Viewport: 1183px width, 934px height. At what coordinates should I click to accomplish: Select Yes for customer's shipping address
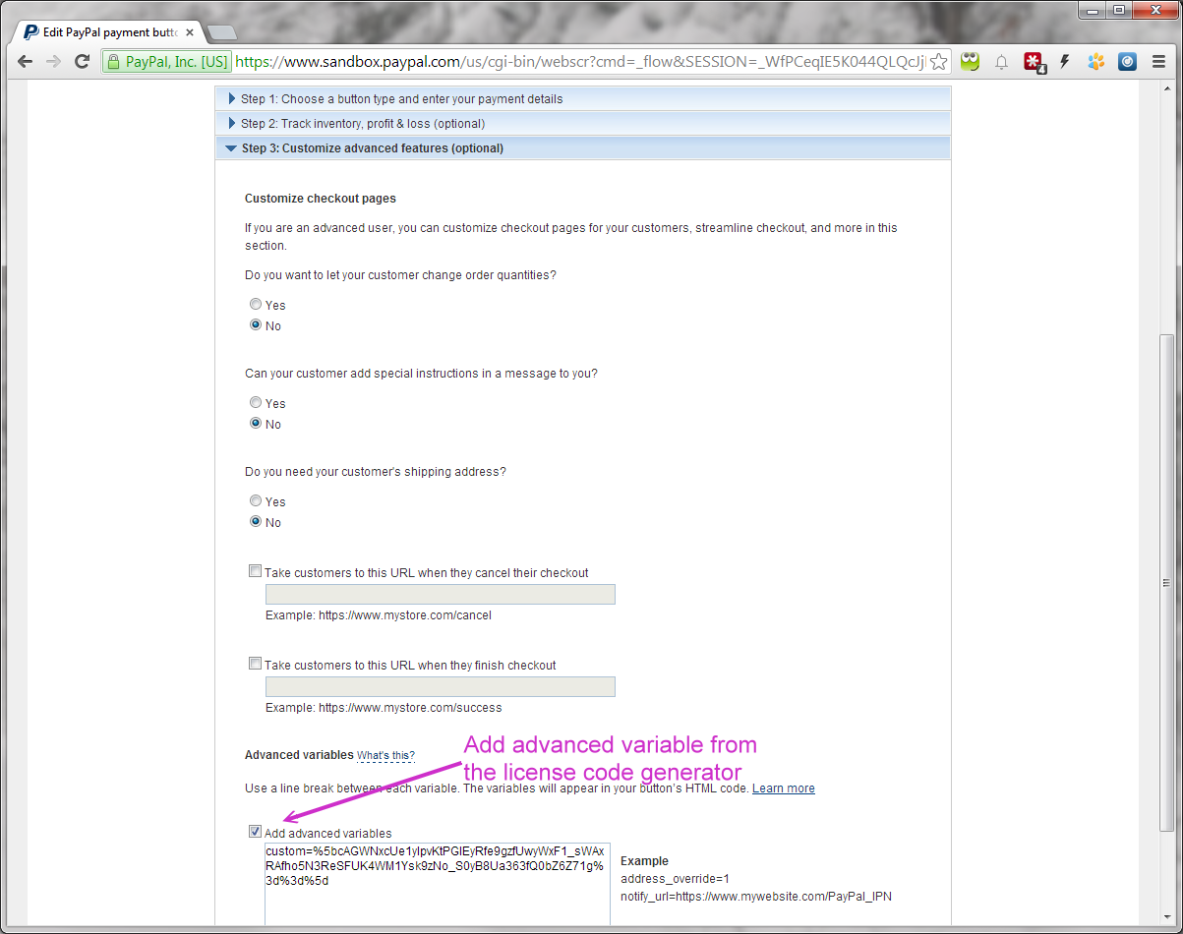256,501
